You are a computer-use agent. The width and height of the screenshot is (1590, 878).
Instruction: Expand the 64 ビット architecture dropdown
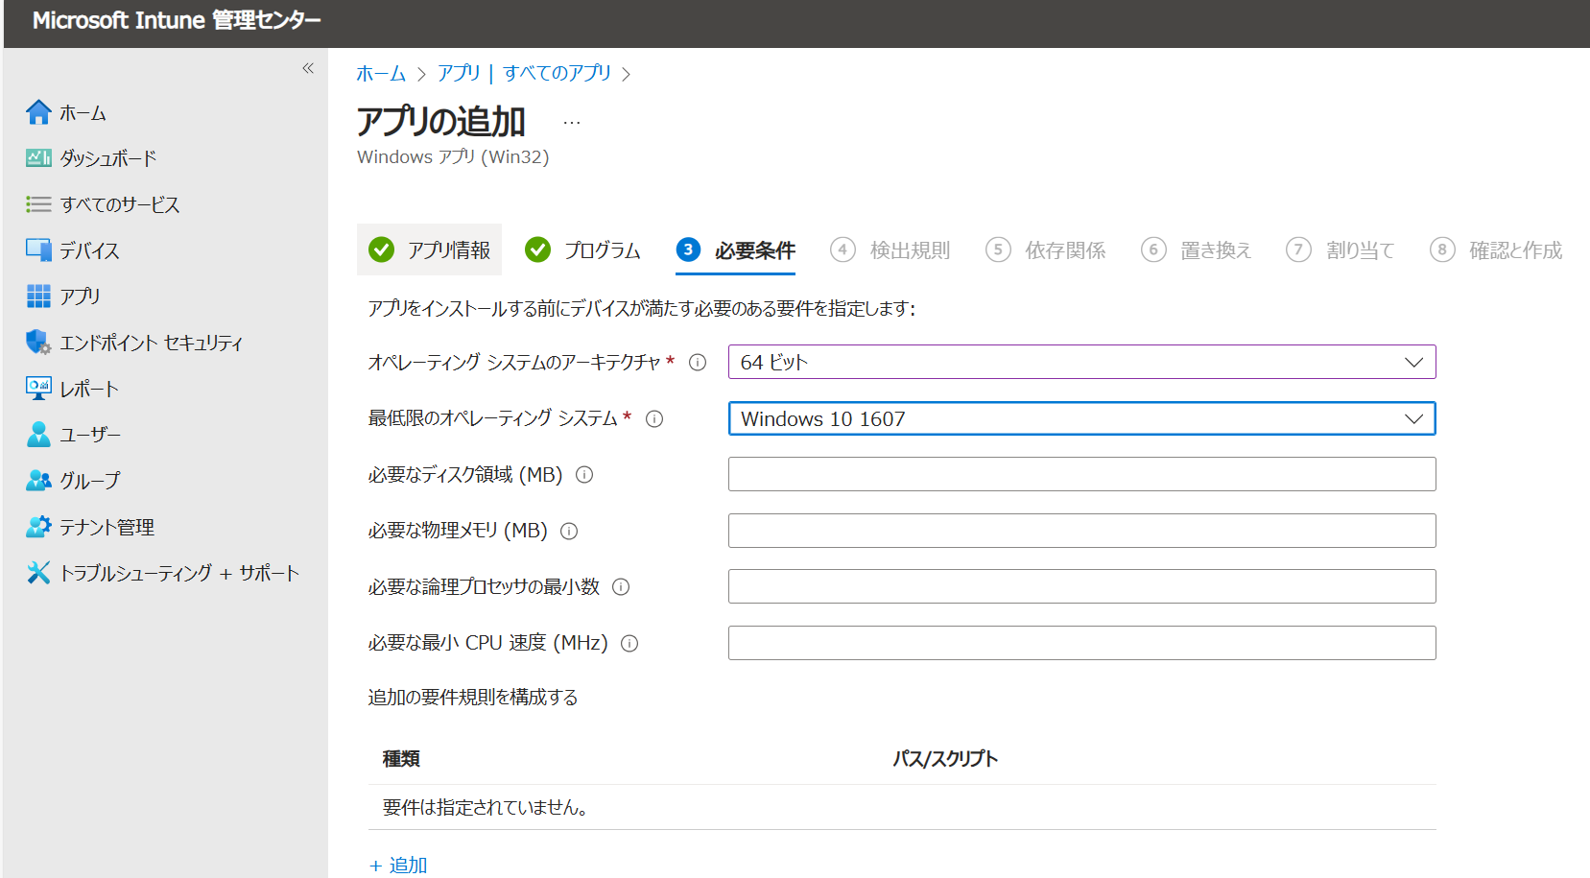point(1081,362)
